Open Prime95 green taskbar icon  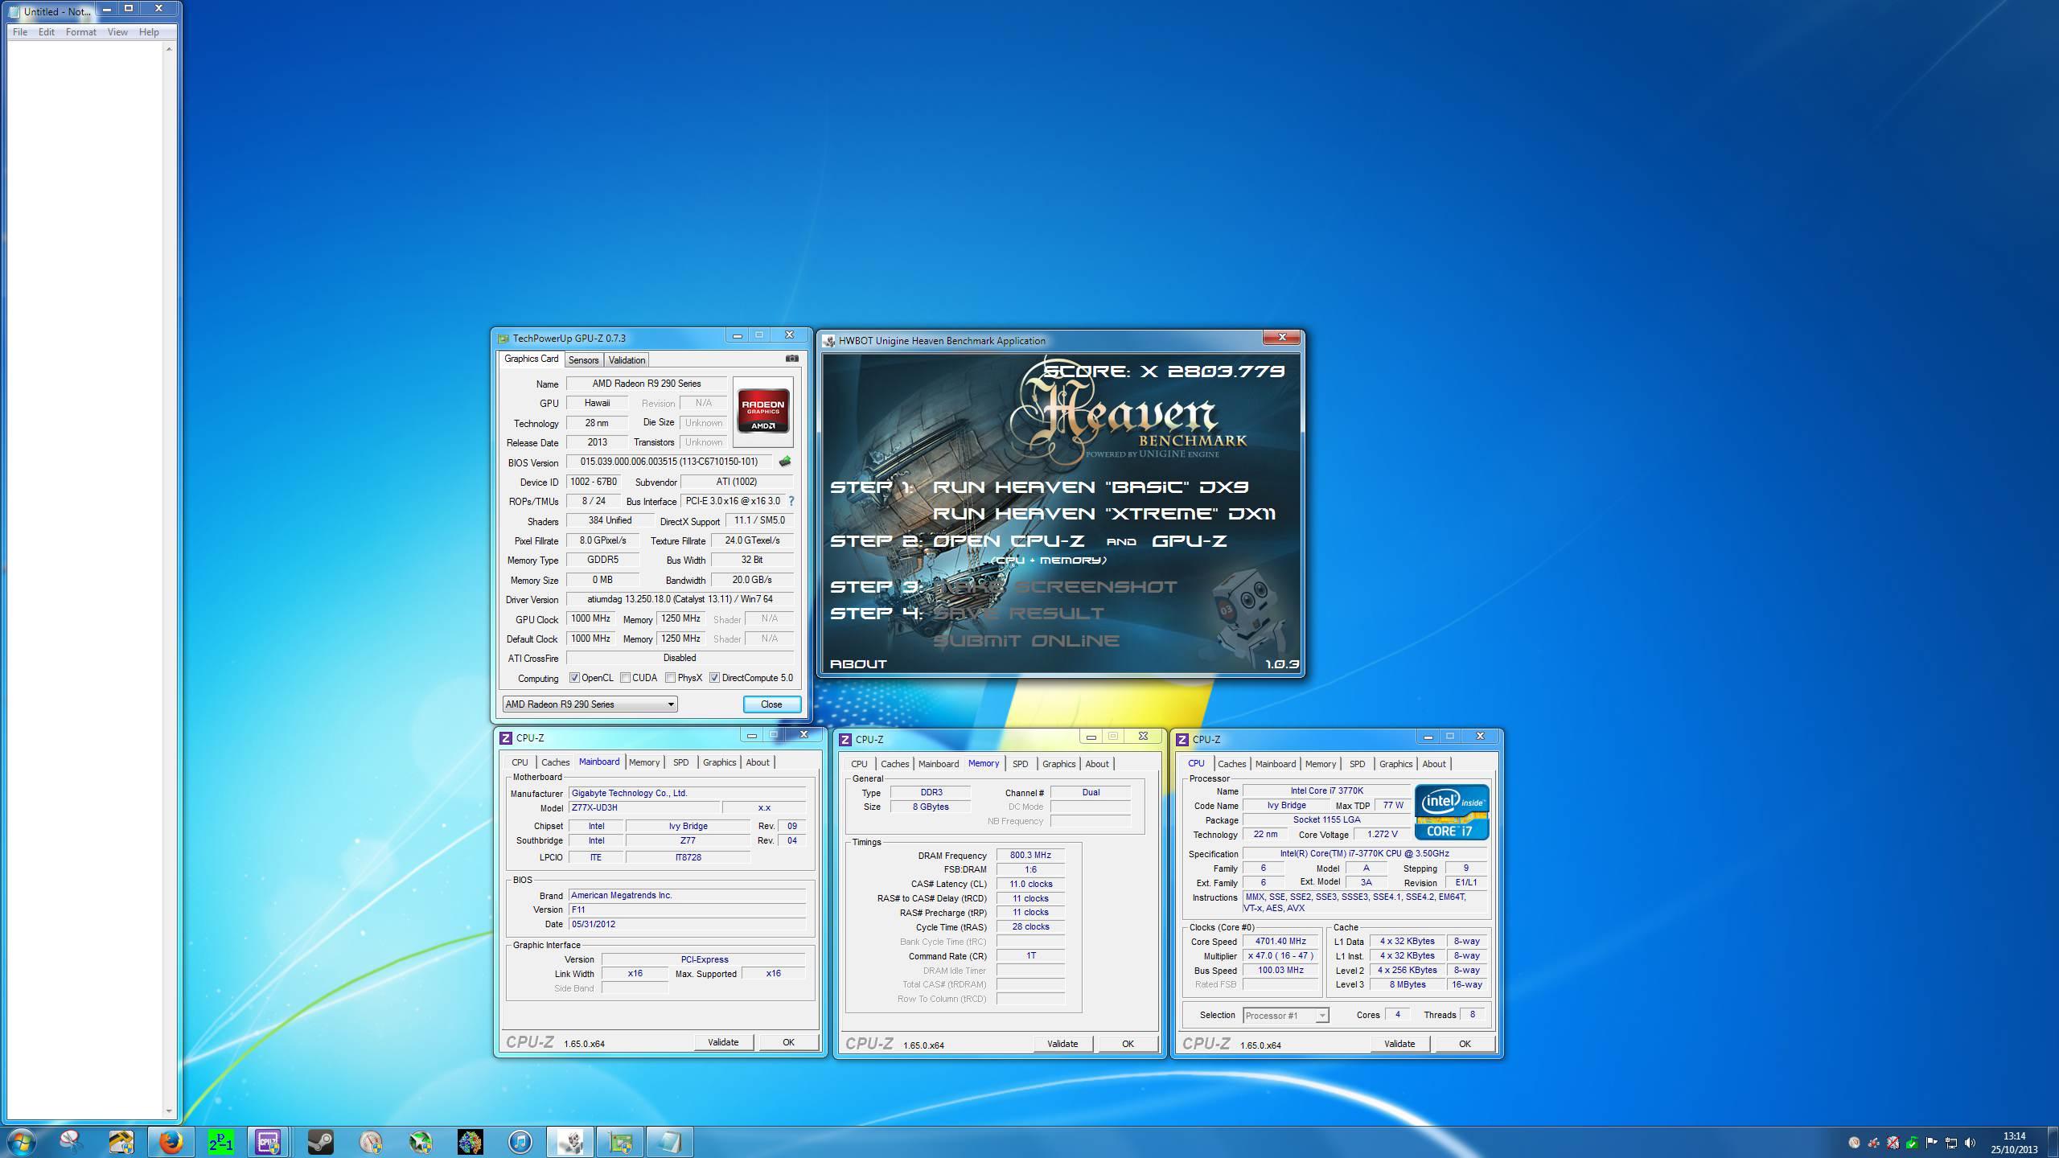coord(220,1142)
